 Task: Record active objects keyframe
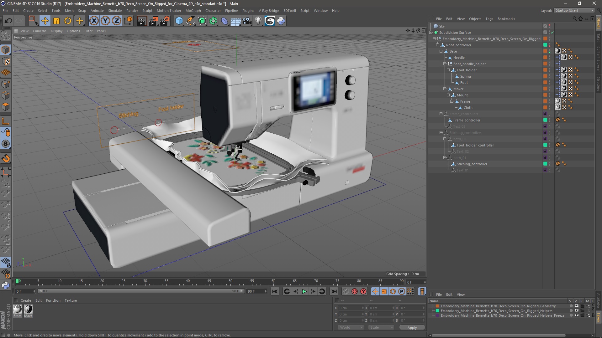point(346,291)
